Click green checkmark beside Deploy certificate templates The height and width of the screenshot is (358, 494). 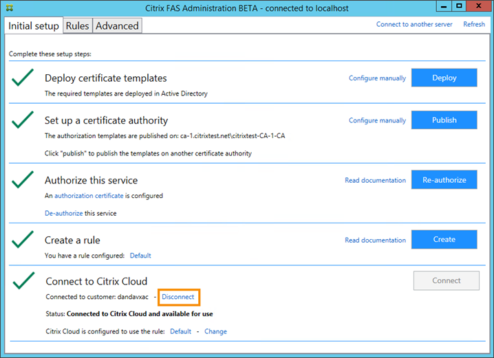click(23, 78)
